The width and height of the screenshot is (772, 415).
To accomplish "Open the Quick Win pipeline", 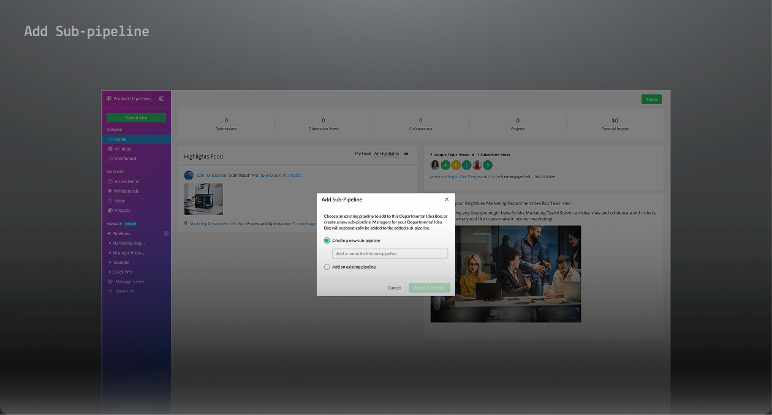I will pos(123,272).
